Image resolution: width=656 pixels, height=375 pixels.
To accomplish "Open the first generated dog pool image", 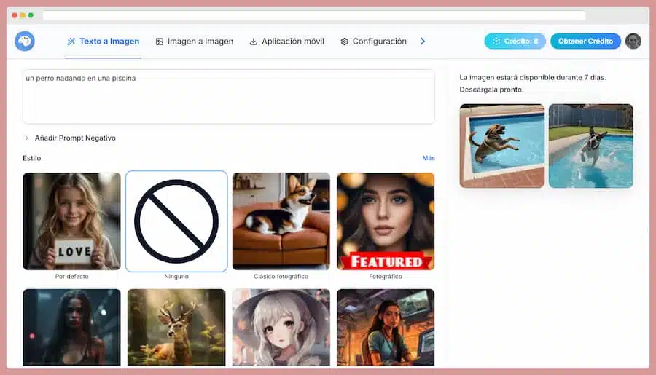I will (x=502, y=146).
